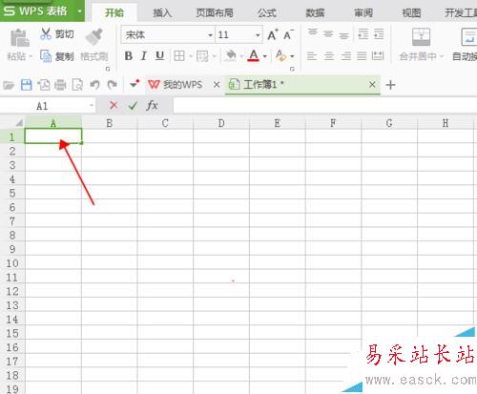Click the clear formatting eraser icon
The width and height of the screenshot is (477, 394).
[x=280, y=55]
